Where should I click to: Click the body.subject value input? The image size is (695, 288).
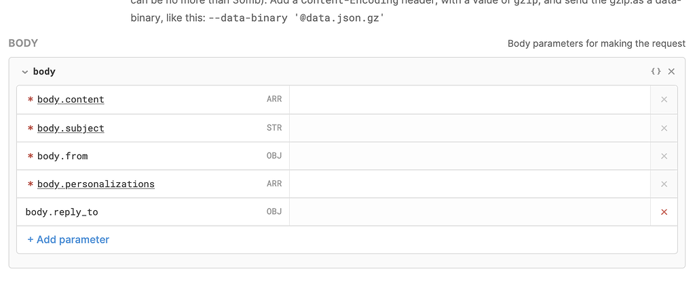point(470,128)
